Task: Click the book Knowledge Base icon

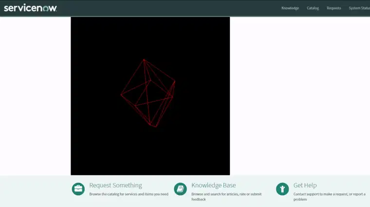Action: tap(180, 189)
